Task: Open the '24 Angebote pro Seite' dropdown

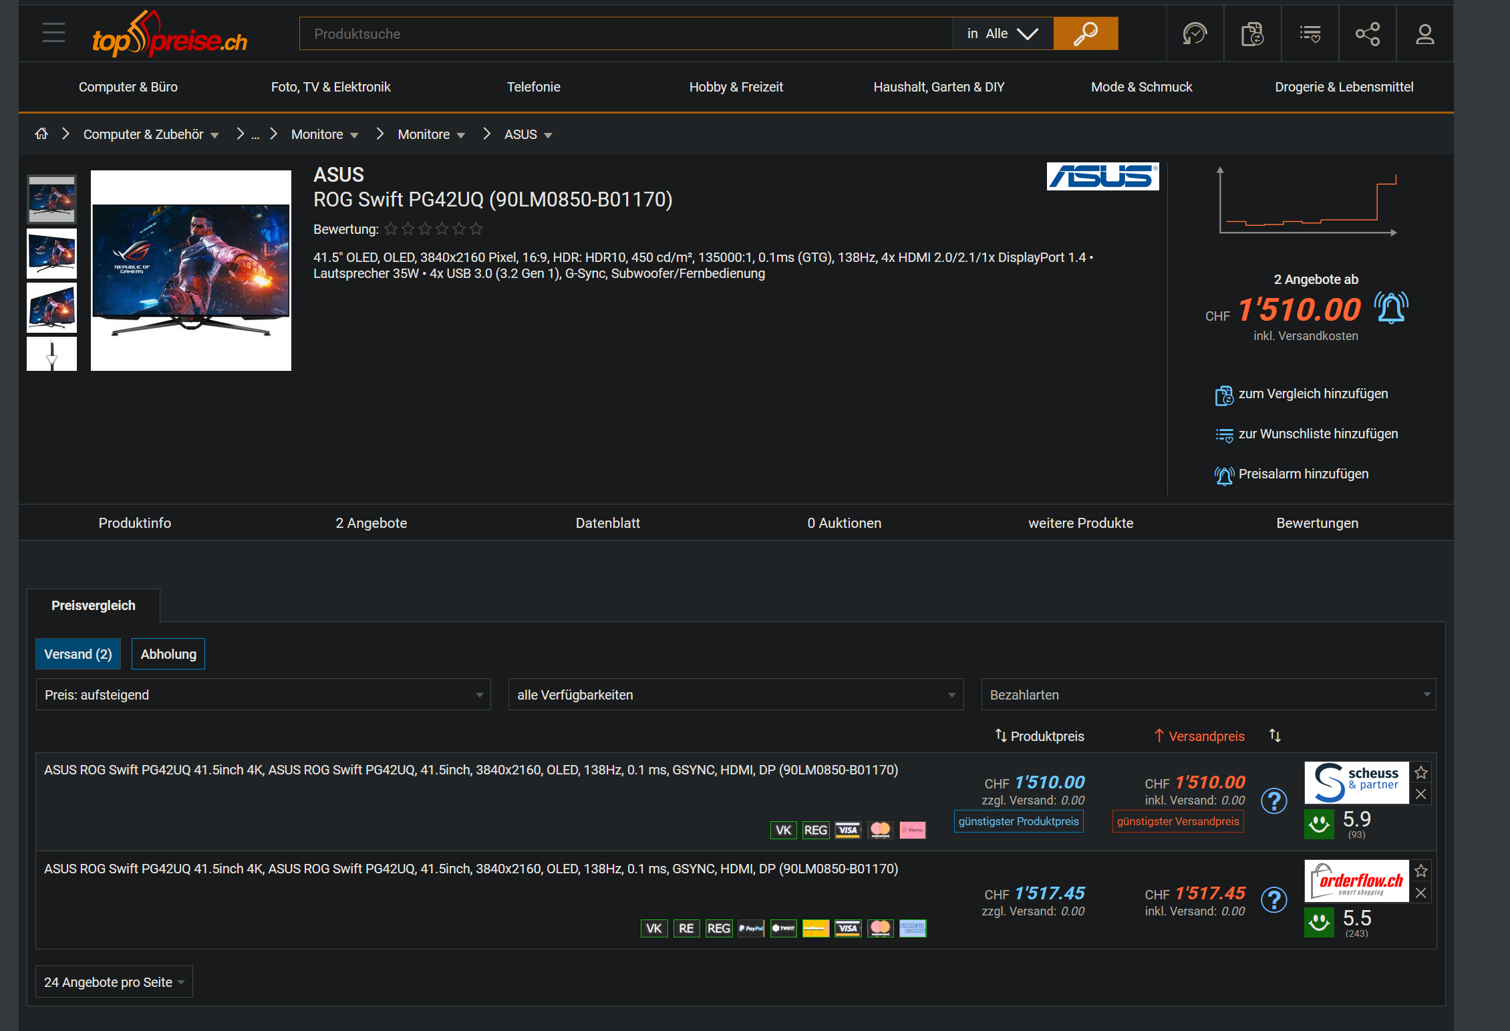Action: coord(114,982)
